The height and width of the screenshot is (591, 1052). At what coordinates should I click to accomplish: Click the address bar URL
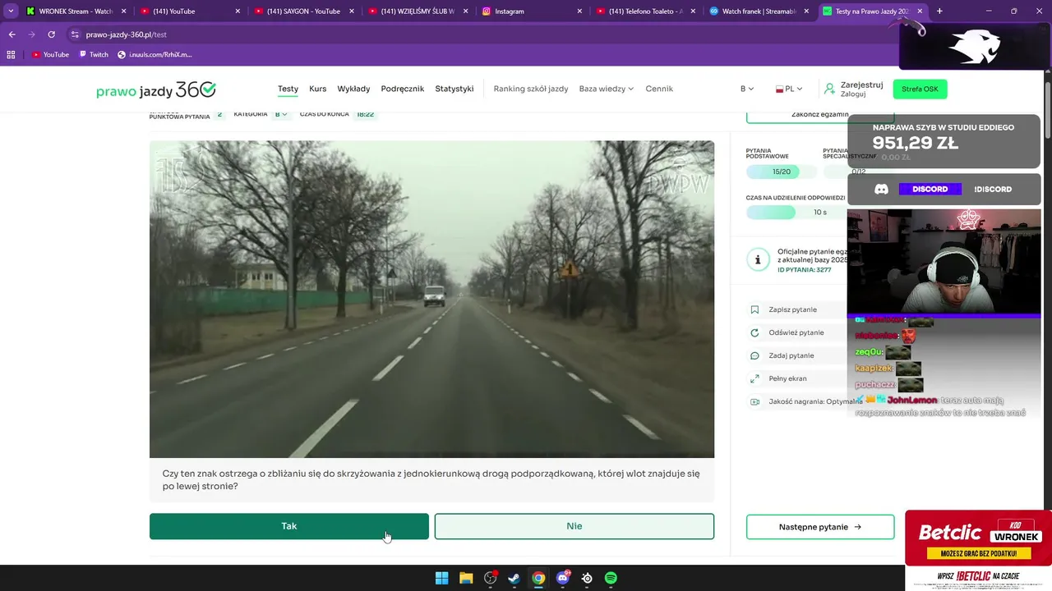point(127,34)
